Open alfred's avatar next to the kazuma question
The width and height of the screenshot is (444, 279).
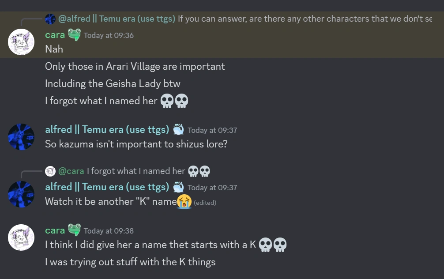(x=21, y=137)
